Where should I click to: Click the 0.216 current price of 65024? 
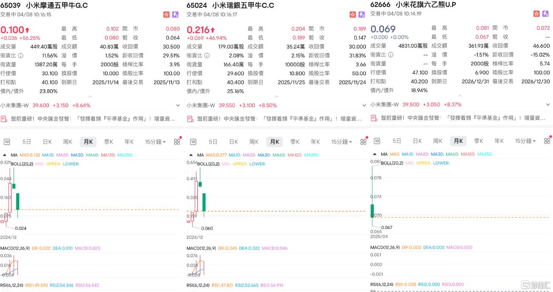coord(199,30)
